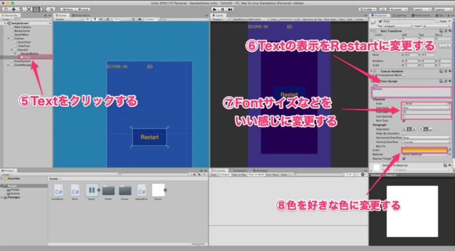Image resolution: width=455 pixels, height=251 pixels.
Task: Adjust the Game view Scale slider
Action: [x=285, y=19]
